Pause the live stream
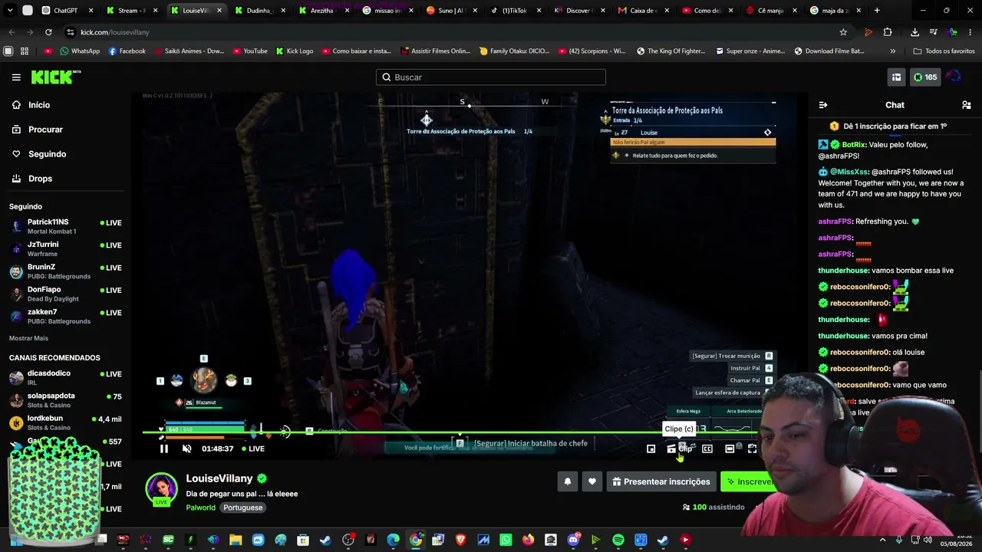982x552 pixels. point(163,449)
